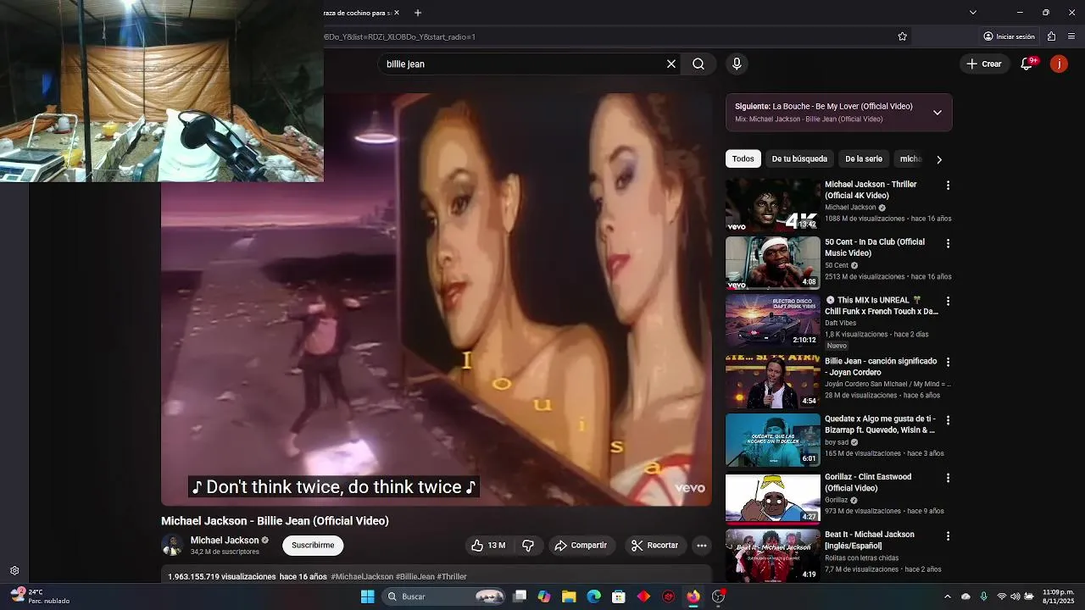Click #MichaelJackson hashtag link
Image resolution: width=1085 pixels, height=610 pixels.
point(362,577)
